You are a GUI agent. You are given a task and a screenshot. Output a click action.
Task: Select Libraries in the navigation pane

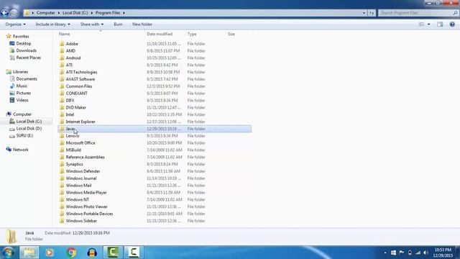(20, 72)
